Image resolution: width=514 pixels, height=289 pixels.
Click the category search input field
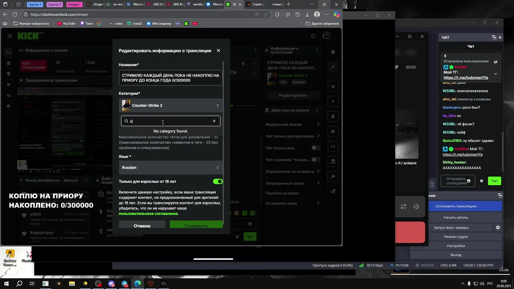coord(171,121)
